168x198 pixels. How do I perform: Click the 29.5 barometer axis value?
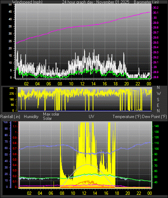pos(156,42)
